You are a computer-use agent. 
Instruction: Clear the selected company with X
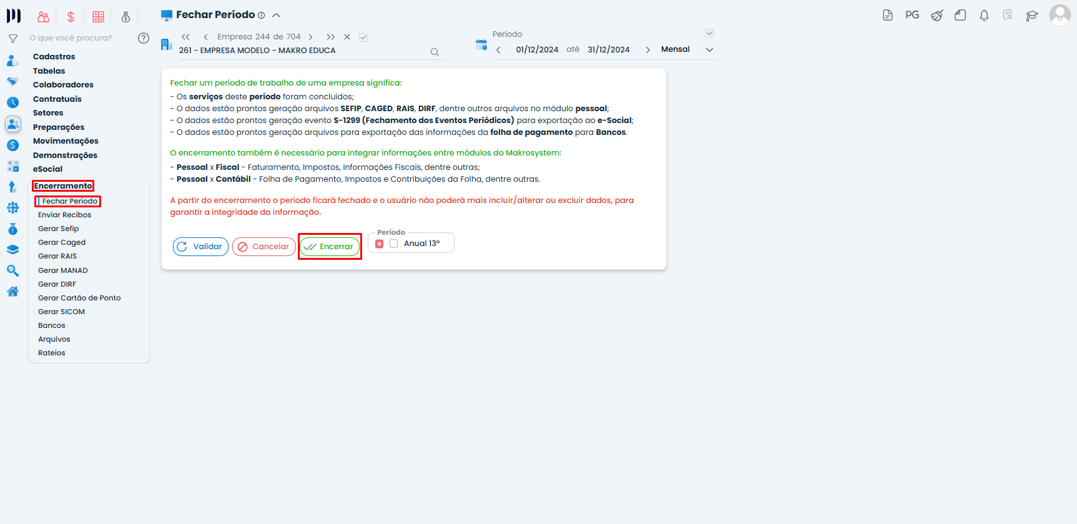(347, 37)
